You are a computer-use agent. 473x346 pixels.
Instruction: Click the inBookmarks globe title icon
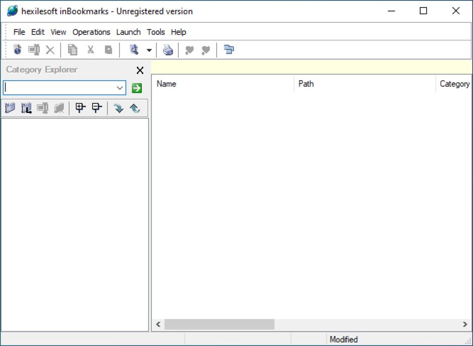click(13, 11)
